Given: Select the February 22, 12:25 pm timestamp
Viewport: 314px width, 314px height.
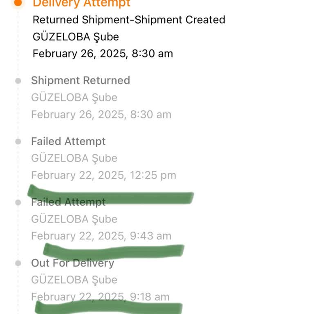Looking at the screenshot, I should click(x=103, y=175).
